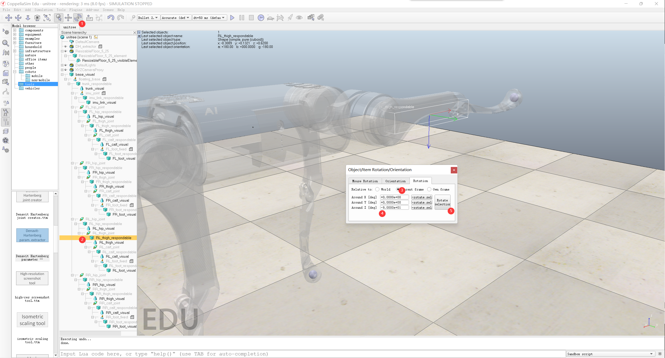This screenshot has width=665, height=358.
Task: Select World relative-to radio button
Action: click(377, 189)
